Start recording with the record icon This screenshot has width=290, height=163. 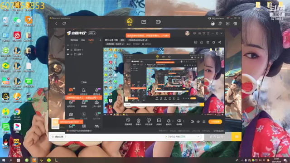[192, 122]
